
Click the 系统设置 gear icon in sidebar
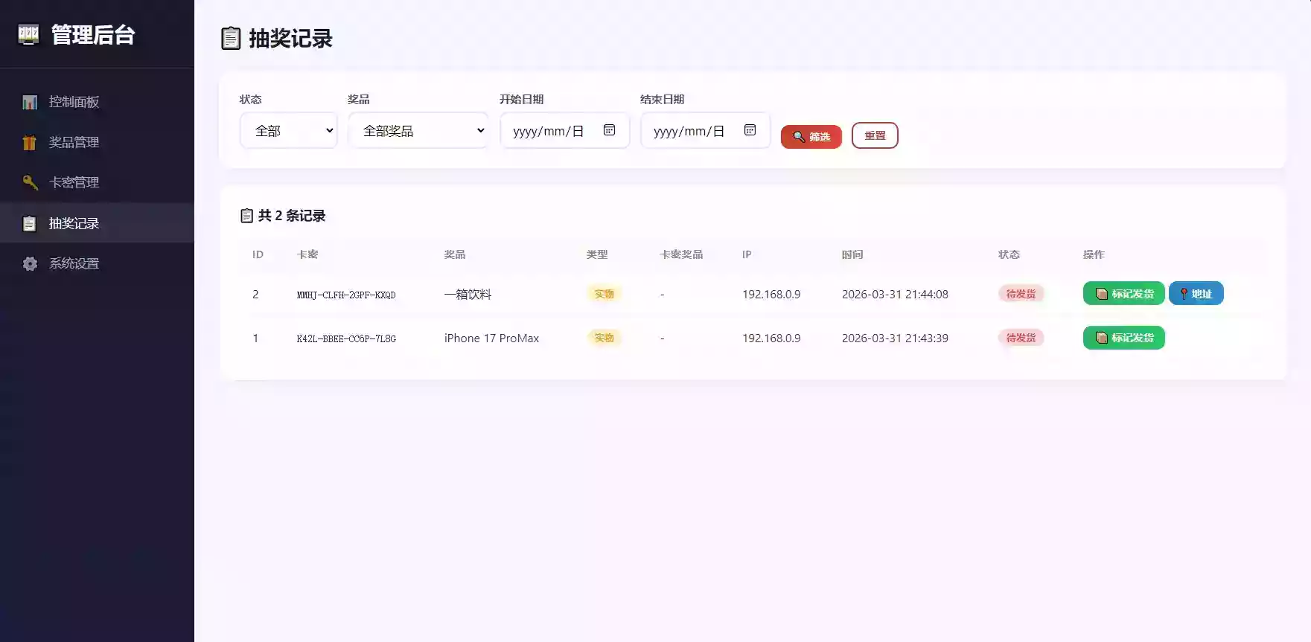point(30,263)
